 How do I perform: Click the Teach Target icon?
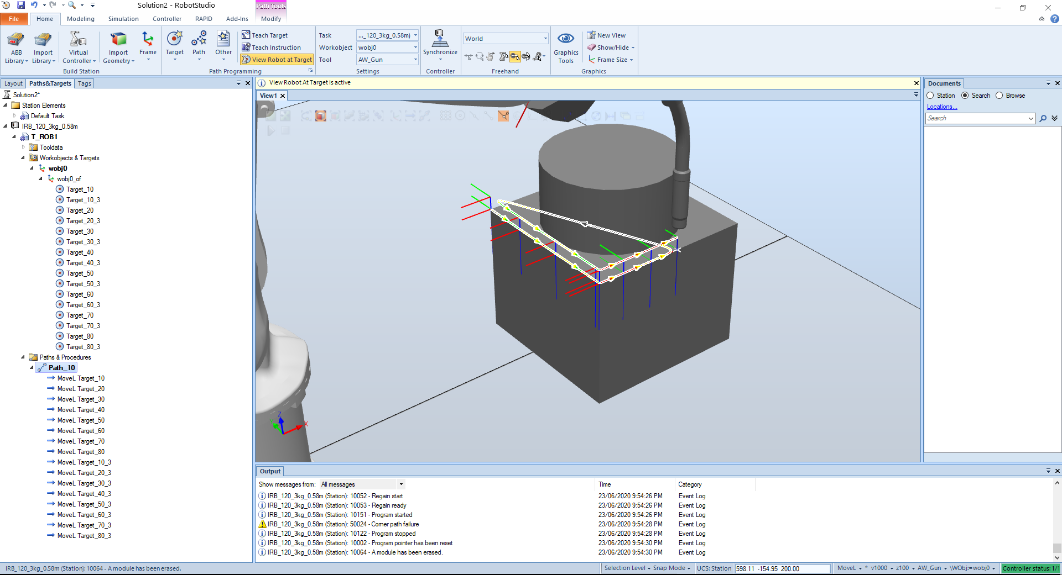point(246,35)
